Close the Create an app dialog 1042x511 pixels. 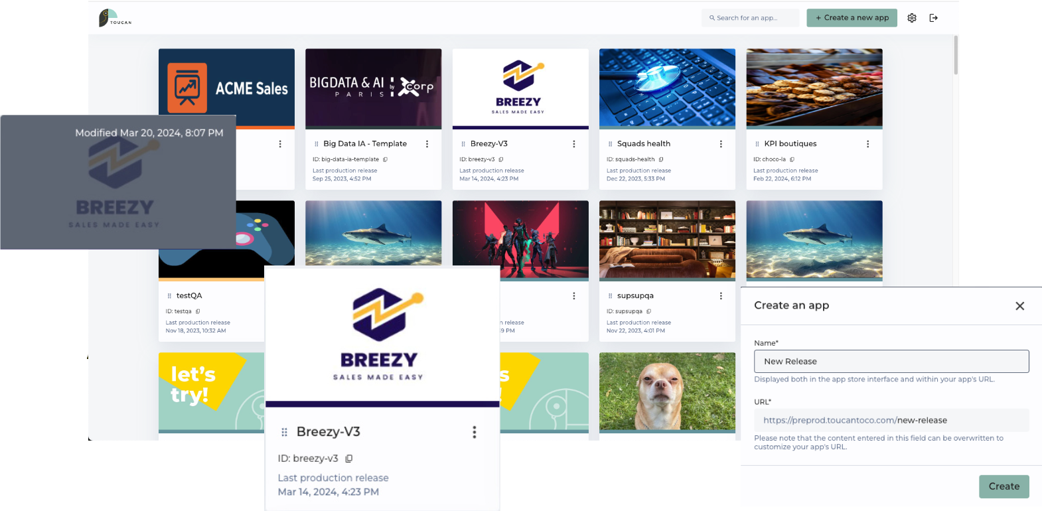point(1019,306)
